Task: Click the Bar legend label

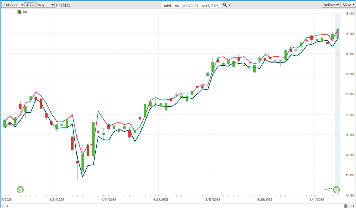Action: (25, 12)
